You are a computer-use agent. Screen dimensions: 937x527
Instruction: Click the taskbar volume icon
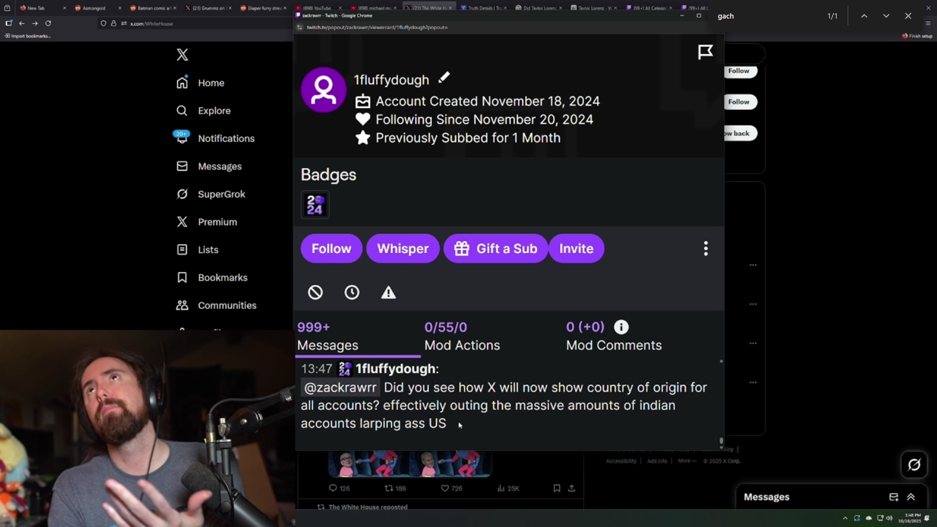[x=889, y=518]
